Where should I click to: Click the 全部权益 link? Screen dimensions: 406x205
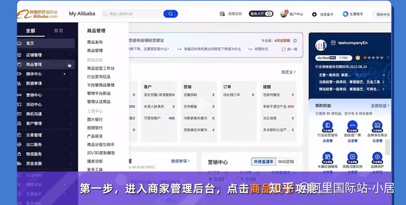[x=380, y=106]
